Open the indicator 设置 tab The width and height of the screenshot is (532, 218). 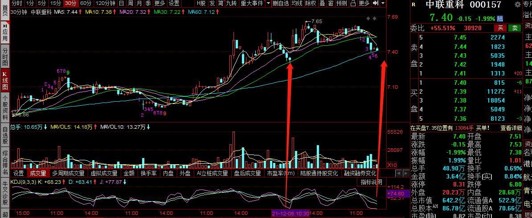[18, 174]
